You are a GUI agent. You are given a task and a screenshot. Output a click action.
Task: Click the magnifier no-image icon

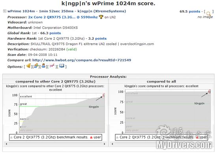[208, 13]
